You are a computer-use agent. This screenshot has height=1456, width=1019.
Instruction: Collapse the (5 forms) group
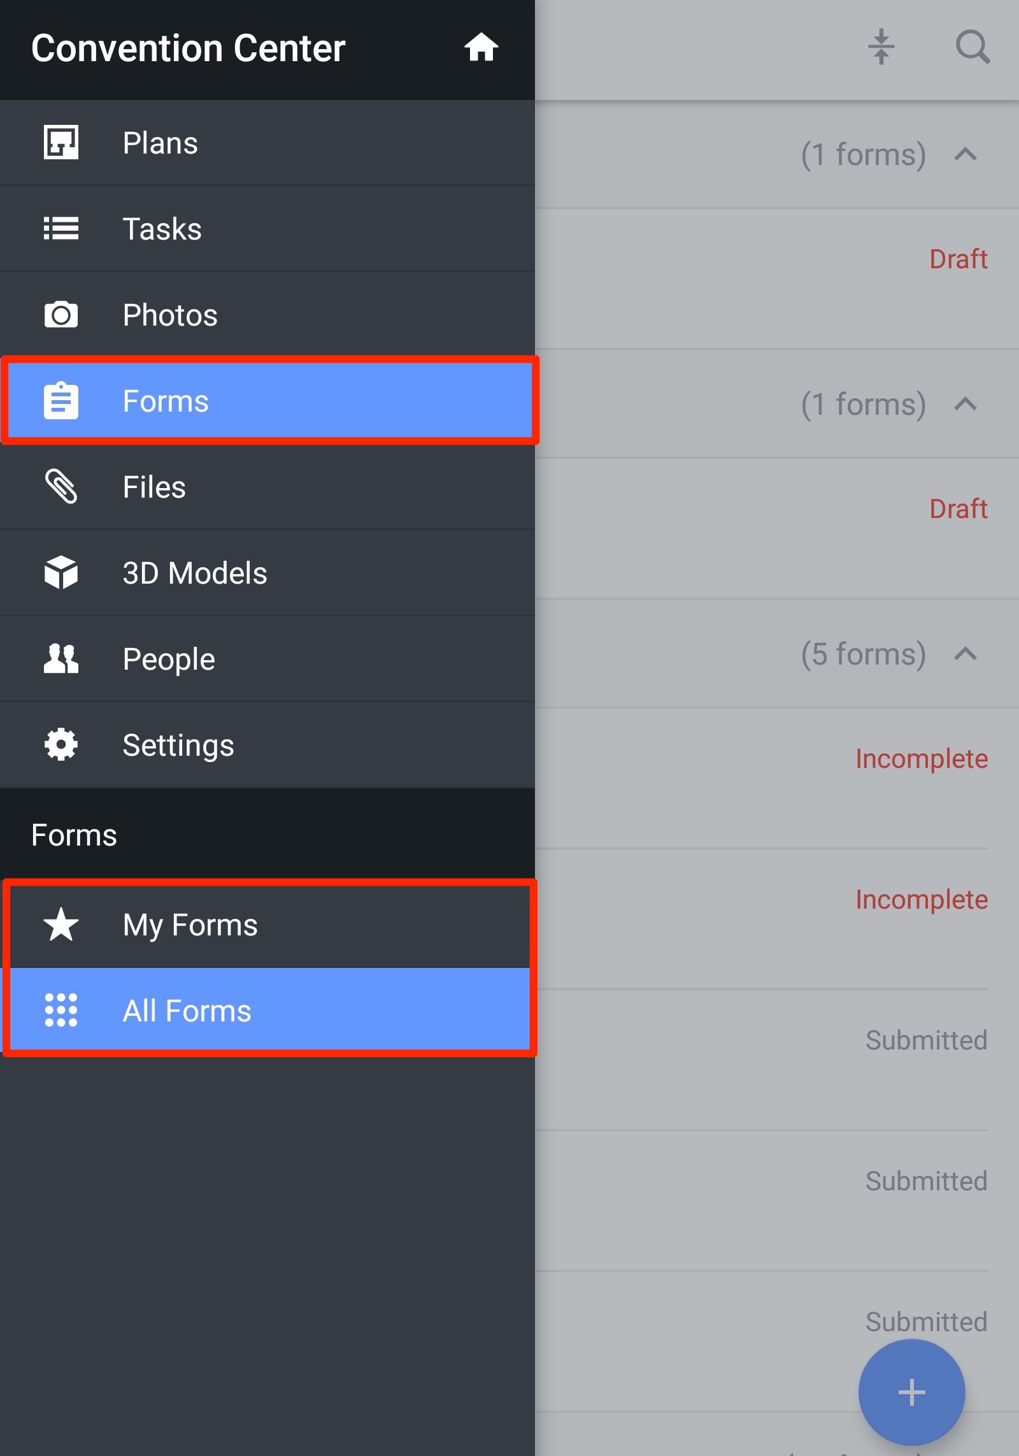(x=966, y=654)
